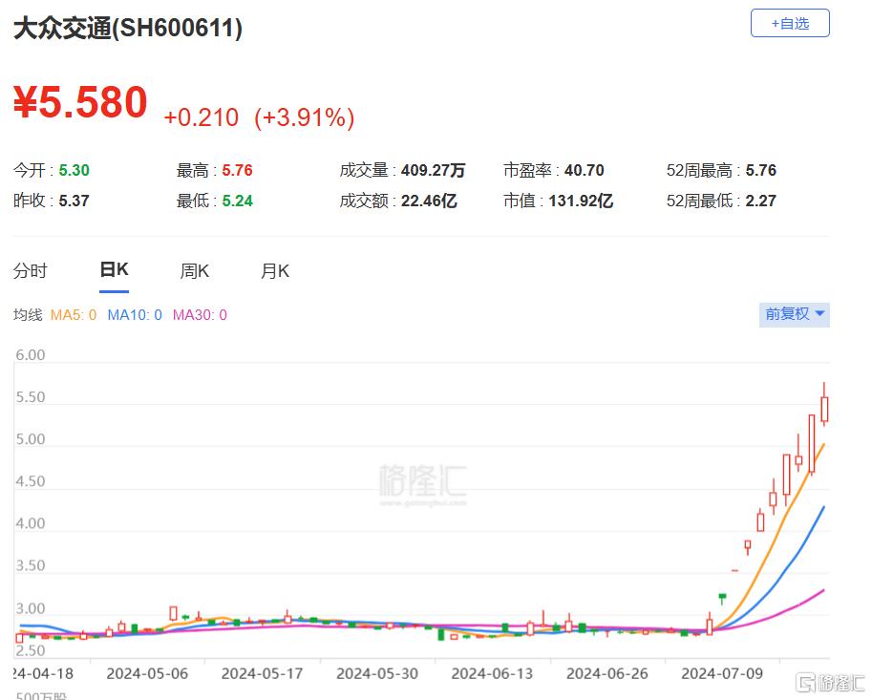Click the current price ¥5.580
872x700 pixels.
click(80, 102)
